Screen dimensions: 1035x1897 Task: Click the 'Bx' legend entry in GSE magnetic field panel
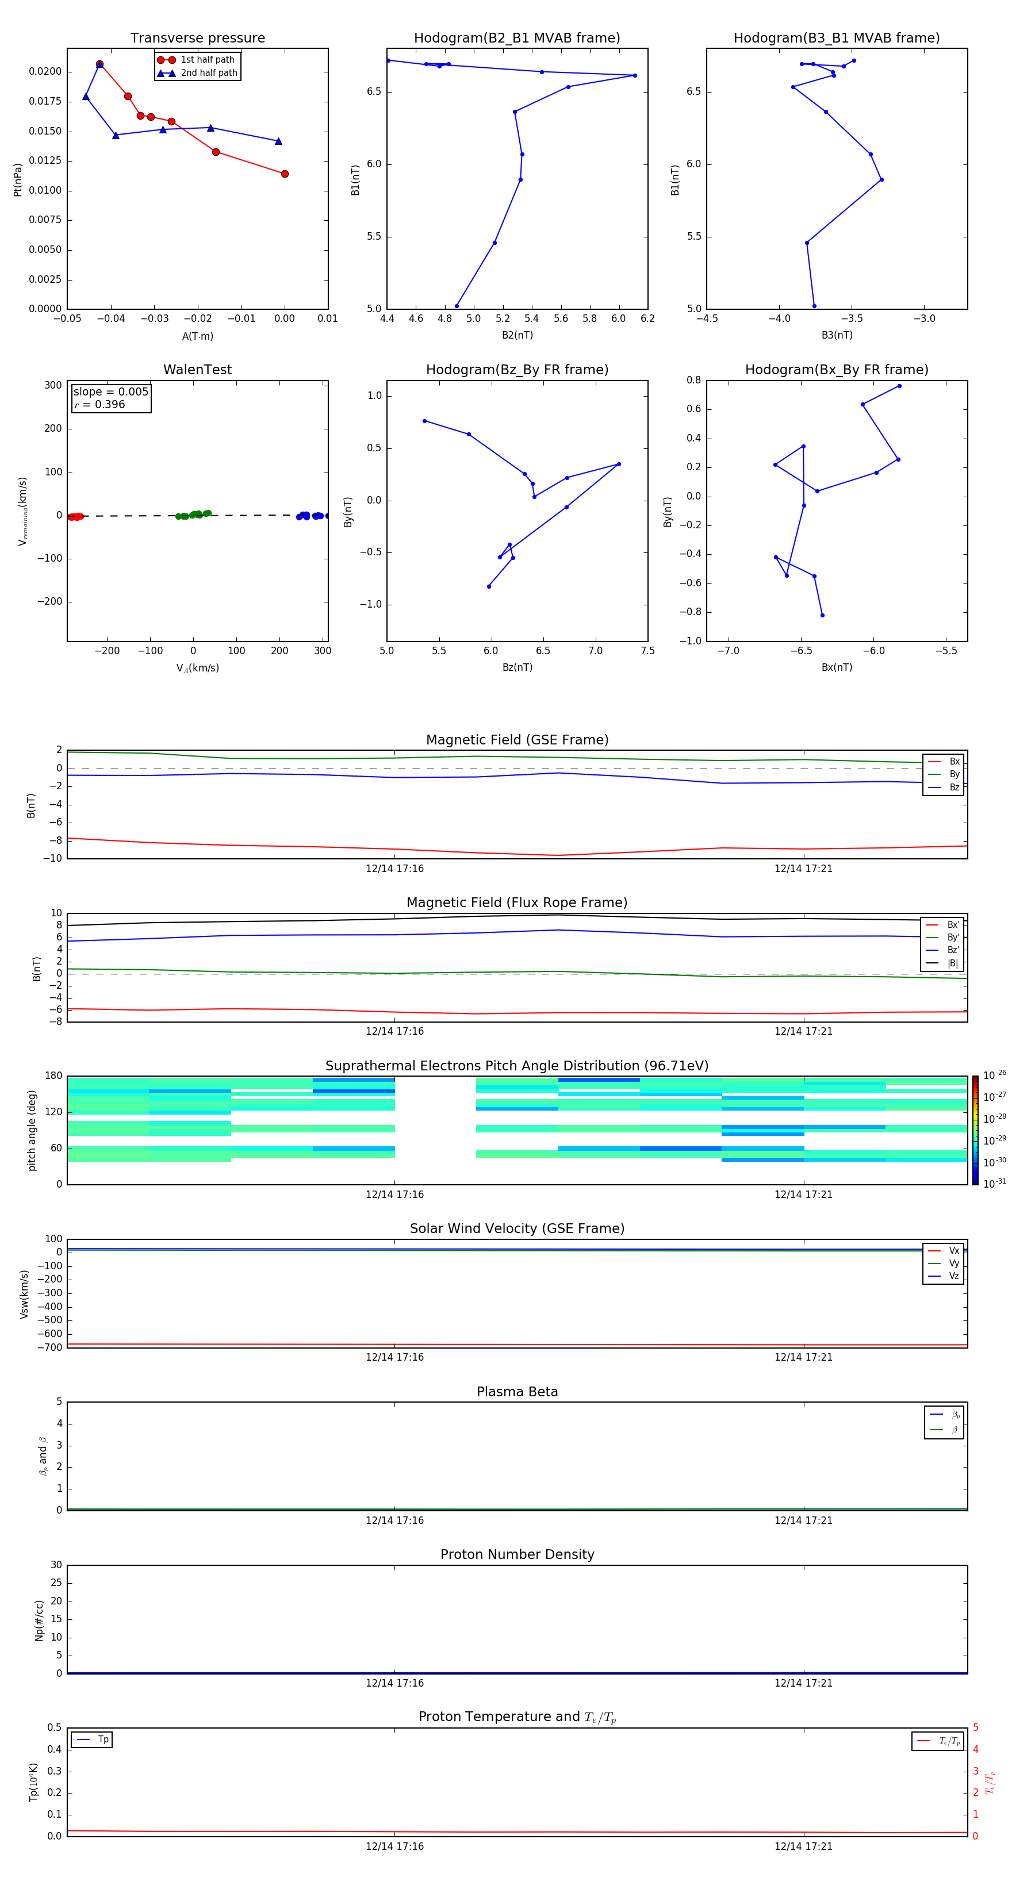pyautogui.click(x=944, y=762)
